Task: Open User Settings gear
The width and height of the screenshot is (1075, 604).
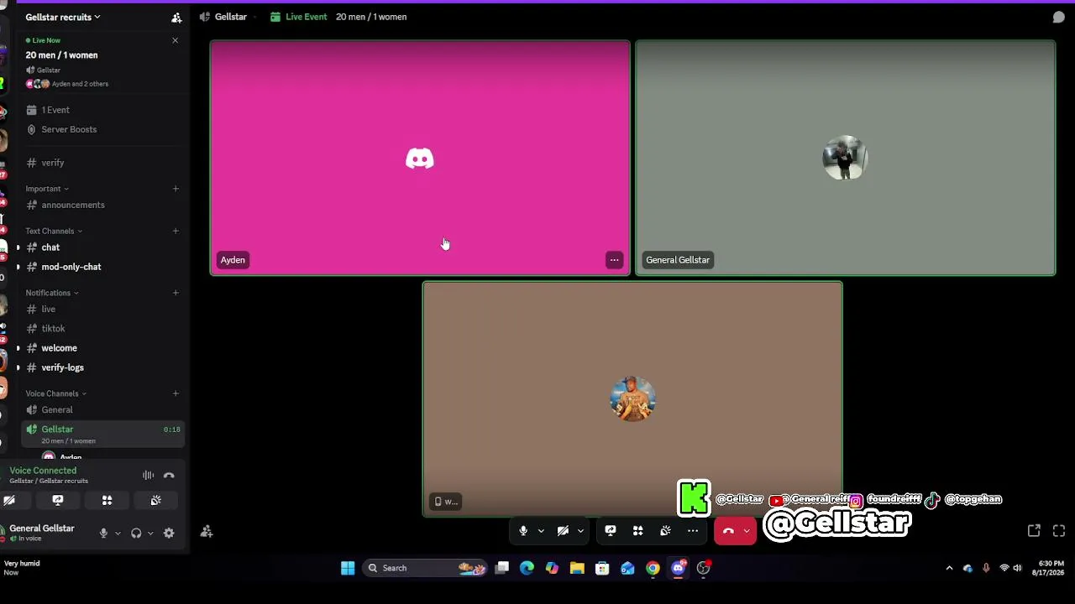Action: click(169, 534)
